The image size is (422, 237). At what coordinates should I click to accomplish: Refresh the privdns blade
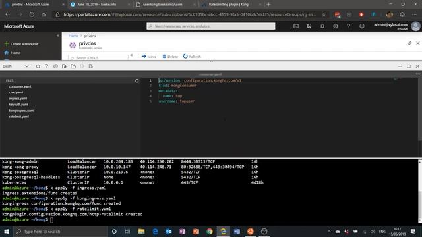pyautogui.click(x=192, y=57)
